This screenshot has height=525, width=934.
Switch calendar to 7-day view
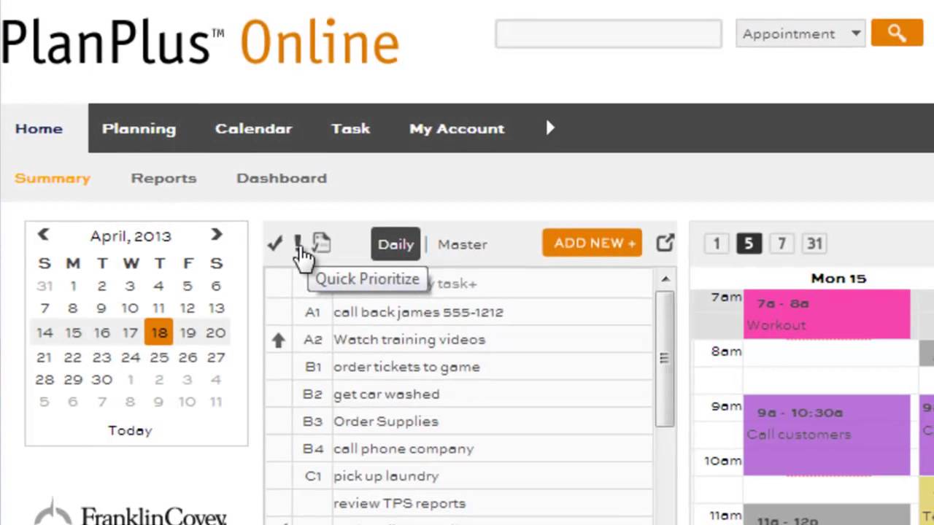point(781,244)
